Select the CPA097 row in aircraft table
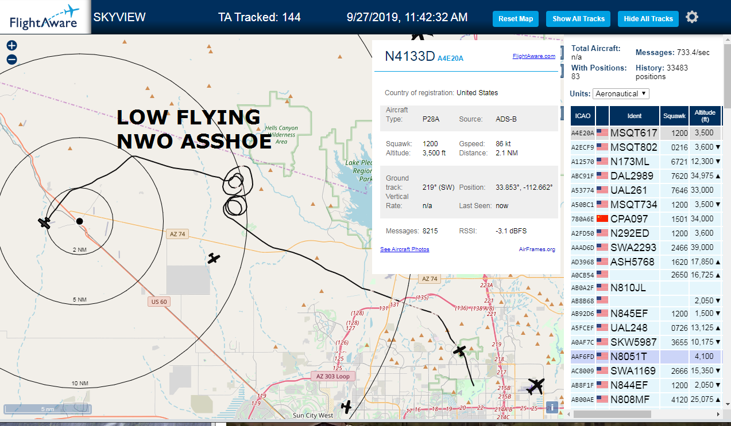The image size is (731, 426). click(x=645, y=219)
